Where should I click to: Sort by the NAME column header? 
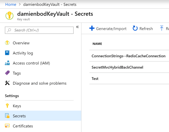click(x=97, y=44)
